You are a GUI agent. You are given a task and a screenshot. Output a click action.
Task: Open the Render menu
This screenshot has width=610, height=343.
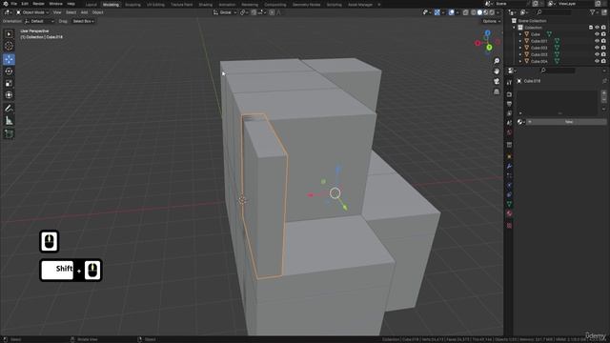(x=38, y=4)
